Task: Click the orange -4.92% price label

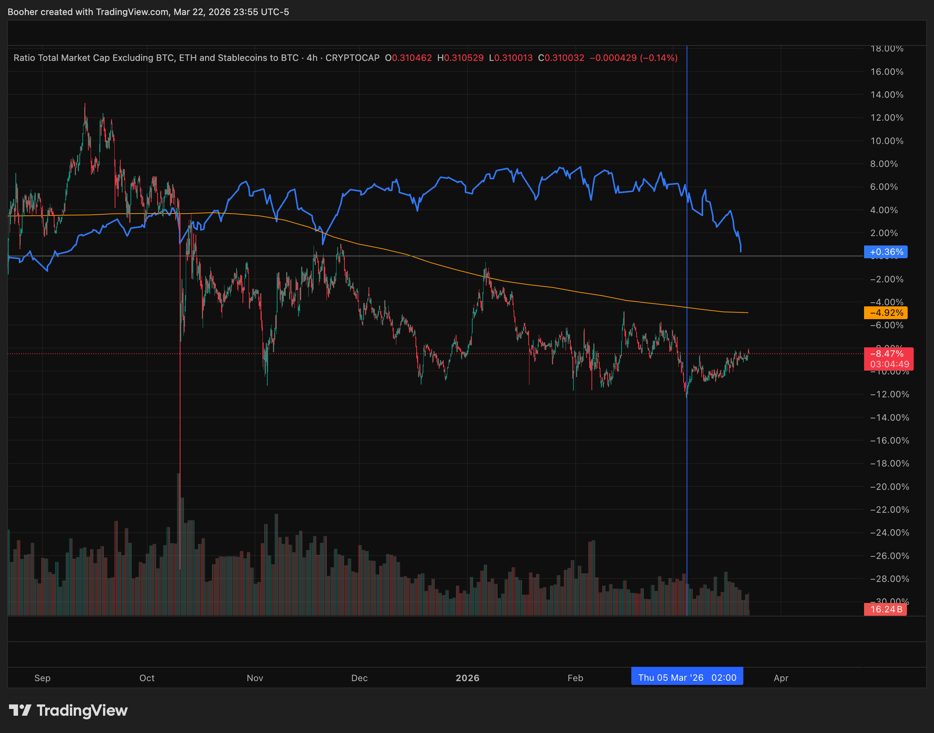Action: [x=885, y=313]
